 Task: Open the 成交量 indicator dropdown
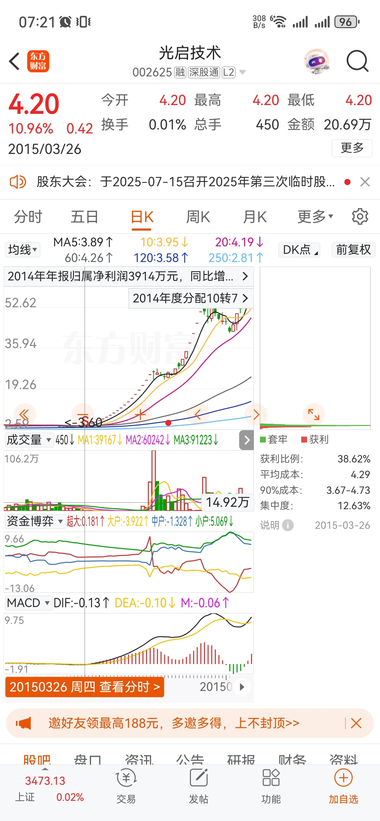coord(29,440)
